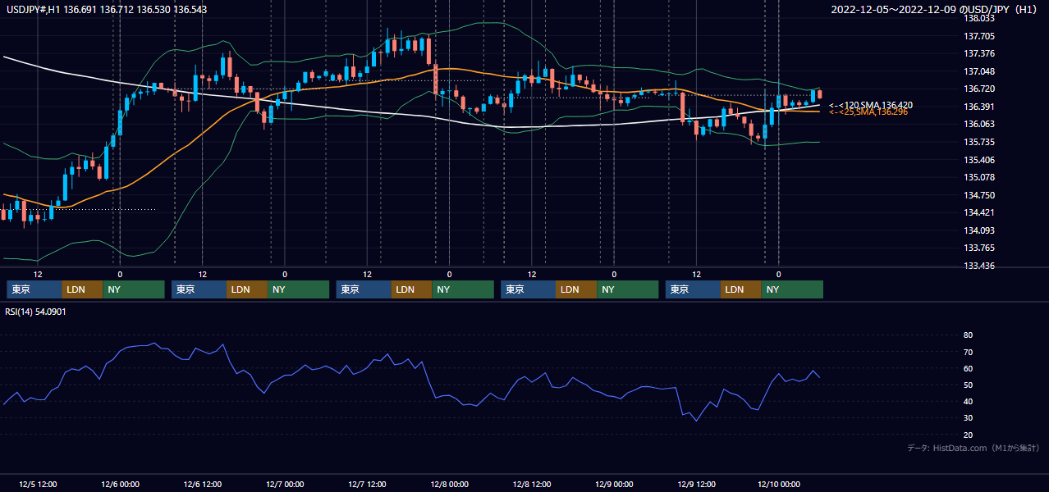Select the LDN session block for 12/5
The width and height of the screenshot is (1049, 492).
click(83, 289)
